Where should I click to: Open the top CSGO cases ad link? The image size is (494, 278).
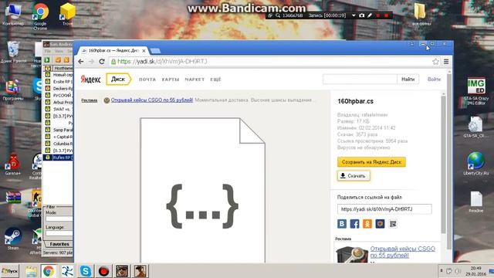coord(152,100)
